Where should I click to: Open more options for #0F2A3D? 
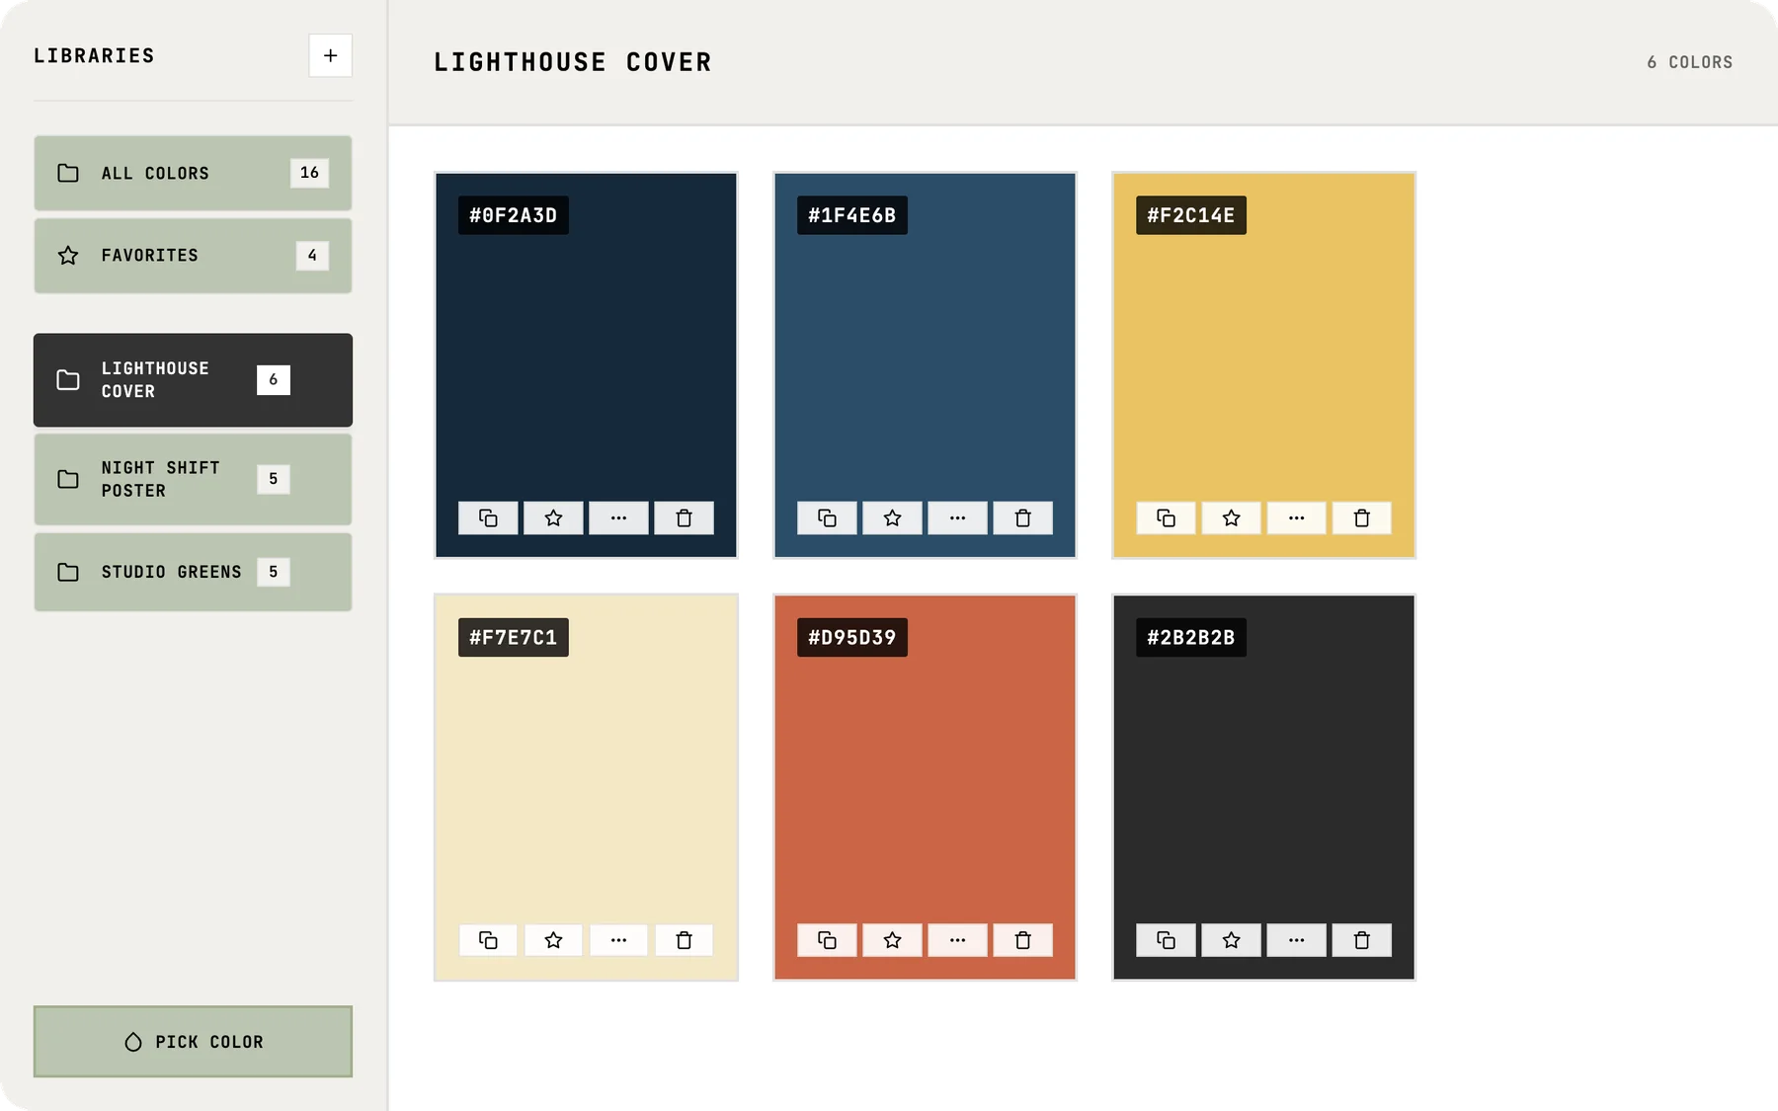618,517
